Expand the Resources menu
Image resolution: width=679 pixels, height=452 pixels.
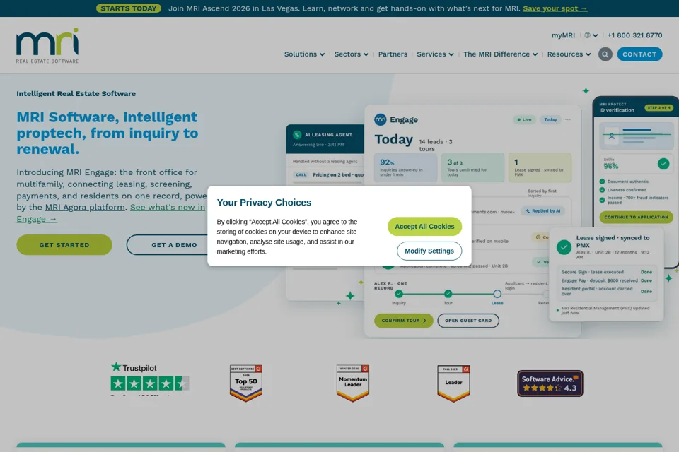coord(569,54)
